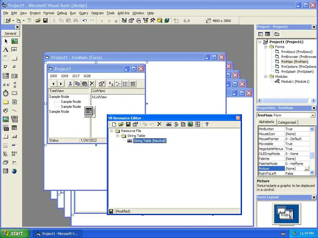Image resolution: width=318 pixels, height=238 pixels.
Task: Select the TextBox control tool
Action: (14, 50)
